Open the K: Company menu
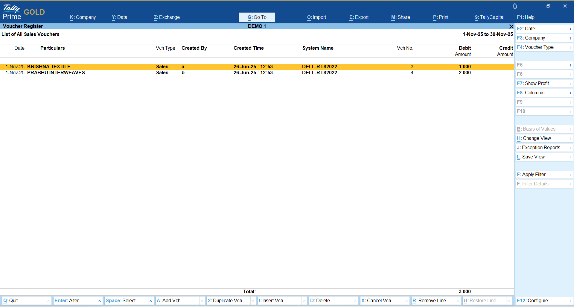 [83, 17]
